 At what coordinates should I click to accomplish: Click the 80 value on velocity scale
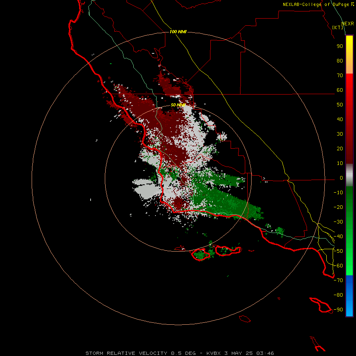tap(340, 61)
